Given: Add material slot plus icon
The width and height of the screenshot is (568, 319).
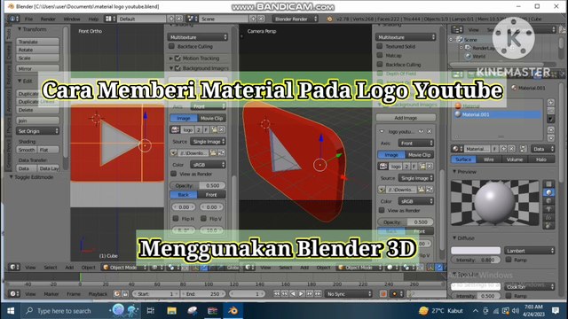Looking at the screenshot, I should (x=551, y=103).
